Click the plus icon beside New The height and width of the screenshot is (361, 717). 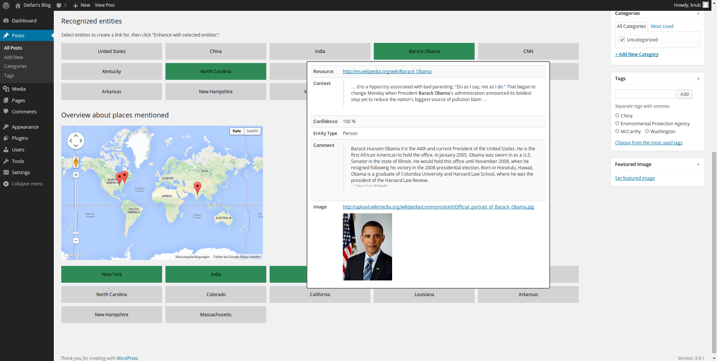pos(75,6)
